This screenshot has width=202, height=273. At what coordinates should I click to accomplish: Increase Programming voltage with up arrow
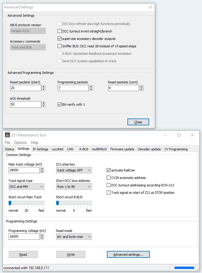[x=42, y=235]
